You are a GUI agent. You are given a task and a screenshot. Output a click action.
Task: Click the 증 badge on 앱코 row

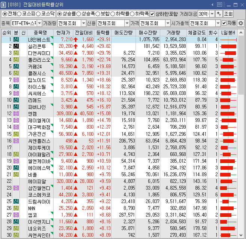click(16, 215)
